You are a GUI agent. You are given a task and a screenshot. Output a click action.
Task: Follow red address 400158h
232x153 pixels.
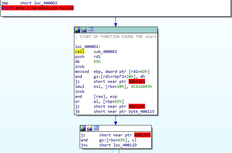click(x=137, y=106)
